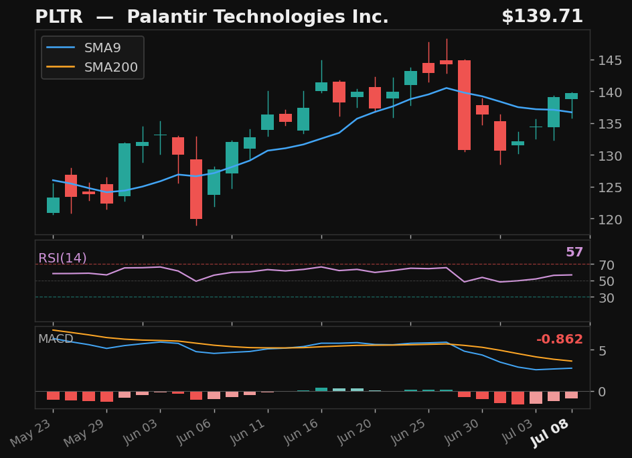Click the 125 price axis label

pos(610,187)
